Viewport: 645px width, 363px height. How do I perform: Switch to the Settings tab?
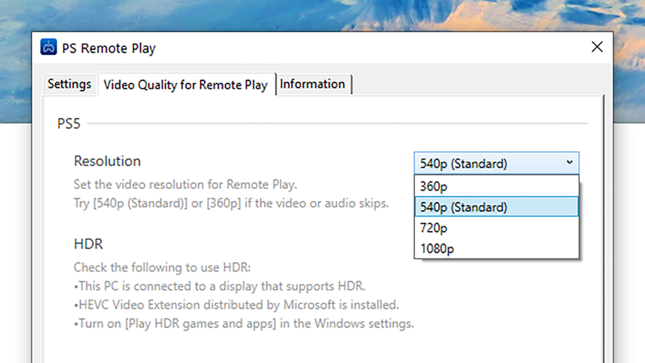(x=69, y=84)
